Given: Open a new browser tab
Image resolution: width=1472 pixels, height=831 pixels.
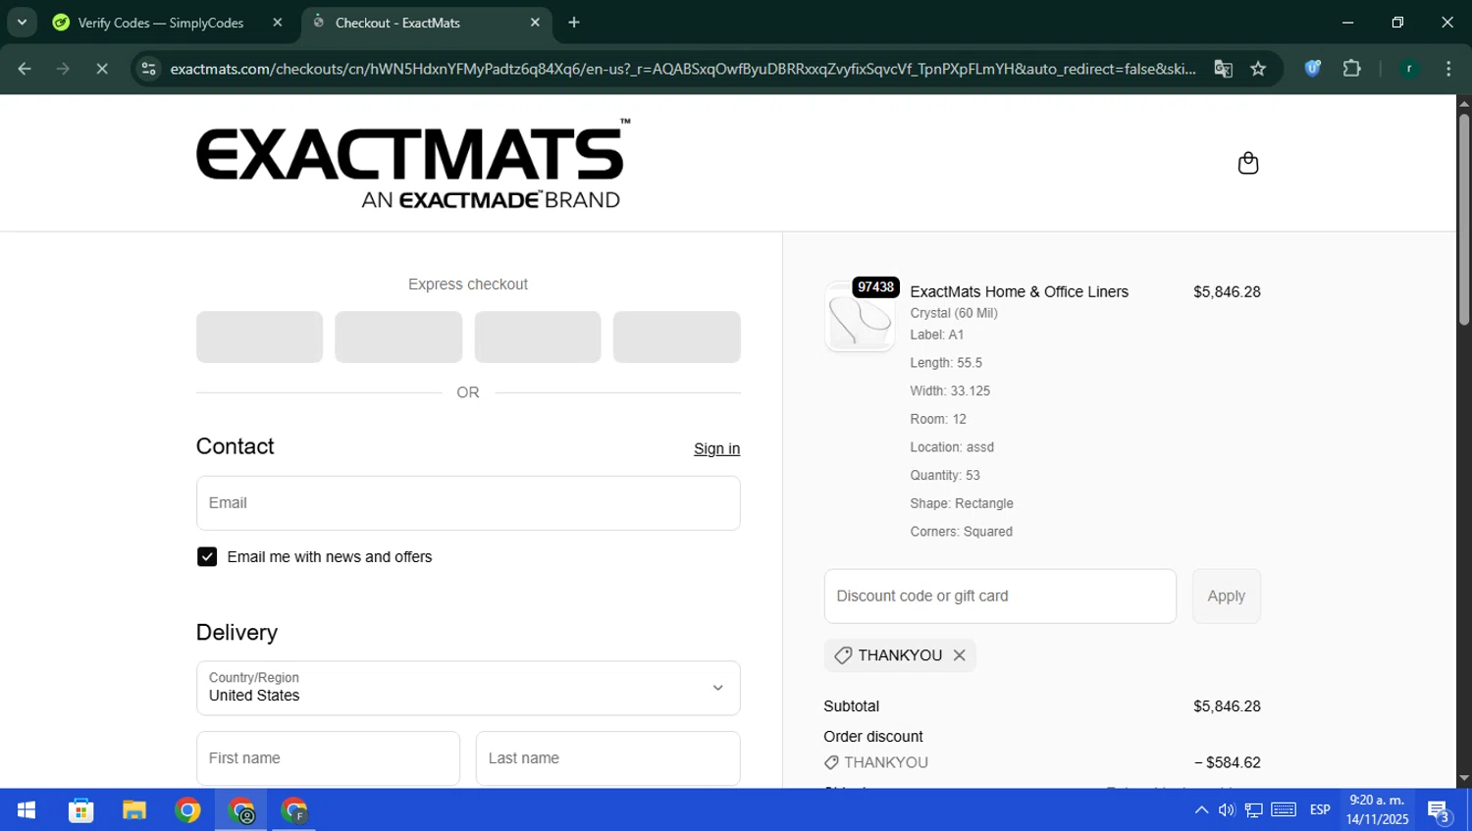Looking at the screenshot, I should 574,23.
